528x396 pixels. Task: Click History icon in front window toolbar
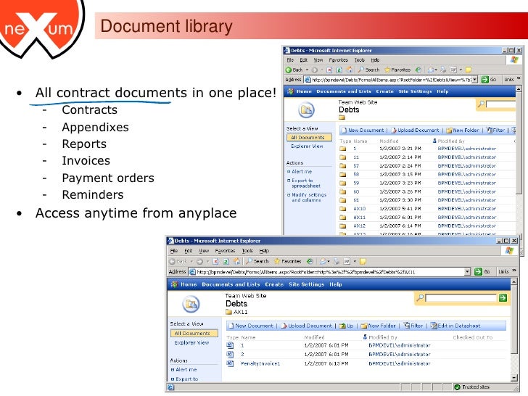310,261
